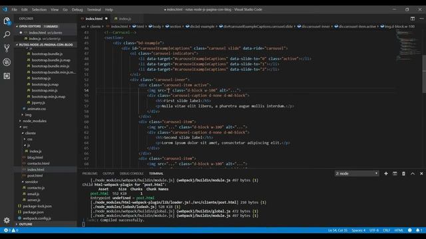Open the View menu
The height and width of the screenshot is (239, 426).
55,9
